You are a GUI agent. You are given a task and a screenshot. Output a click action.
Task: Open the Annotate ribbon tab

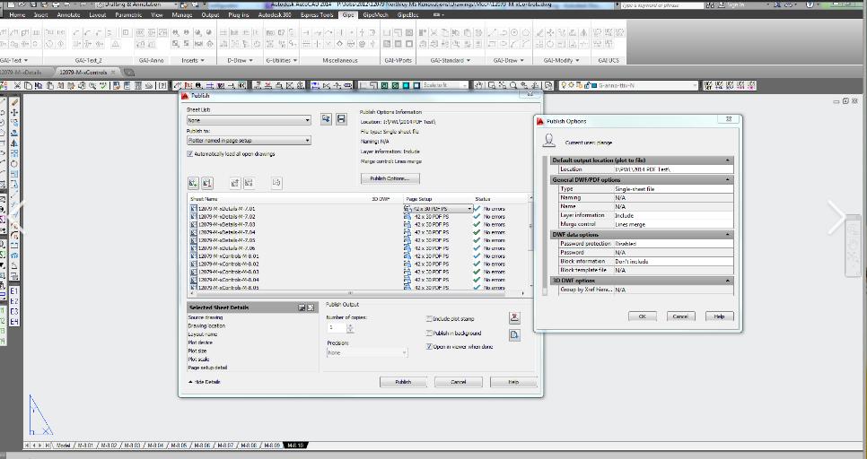(68, 15)
